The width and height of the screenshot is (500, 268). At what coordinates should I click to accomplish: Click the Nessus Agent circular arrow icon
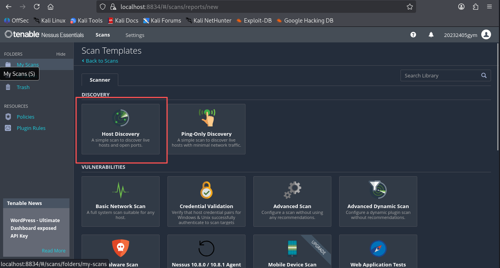(x=206, y=248)
